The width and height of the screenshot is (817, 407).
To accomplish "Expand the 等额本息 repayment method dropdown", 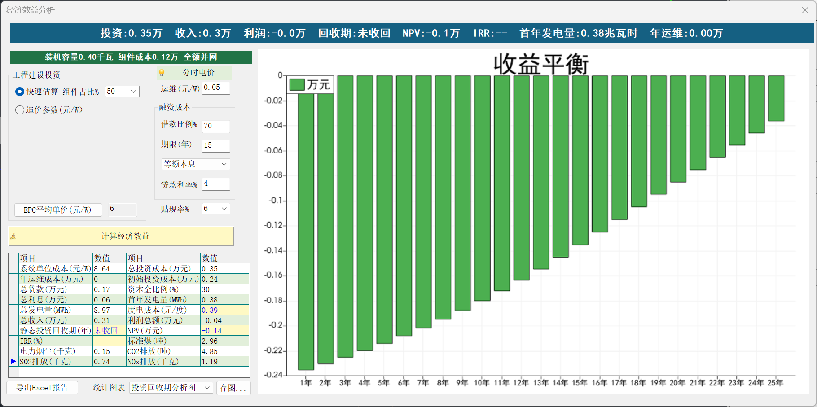I will pyautogui.click(x=224, y=164).
